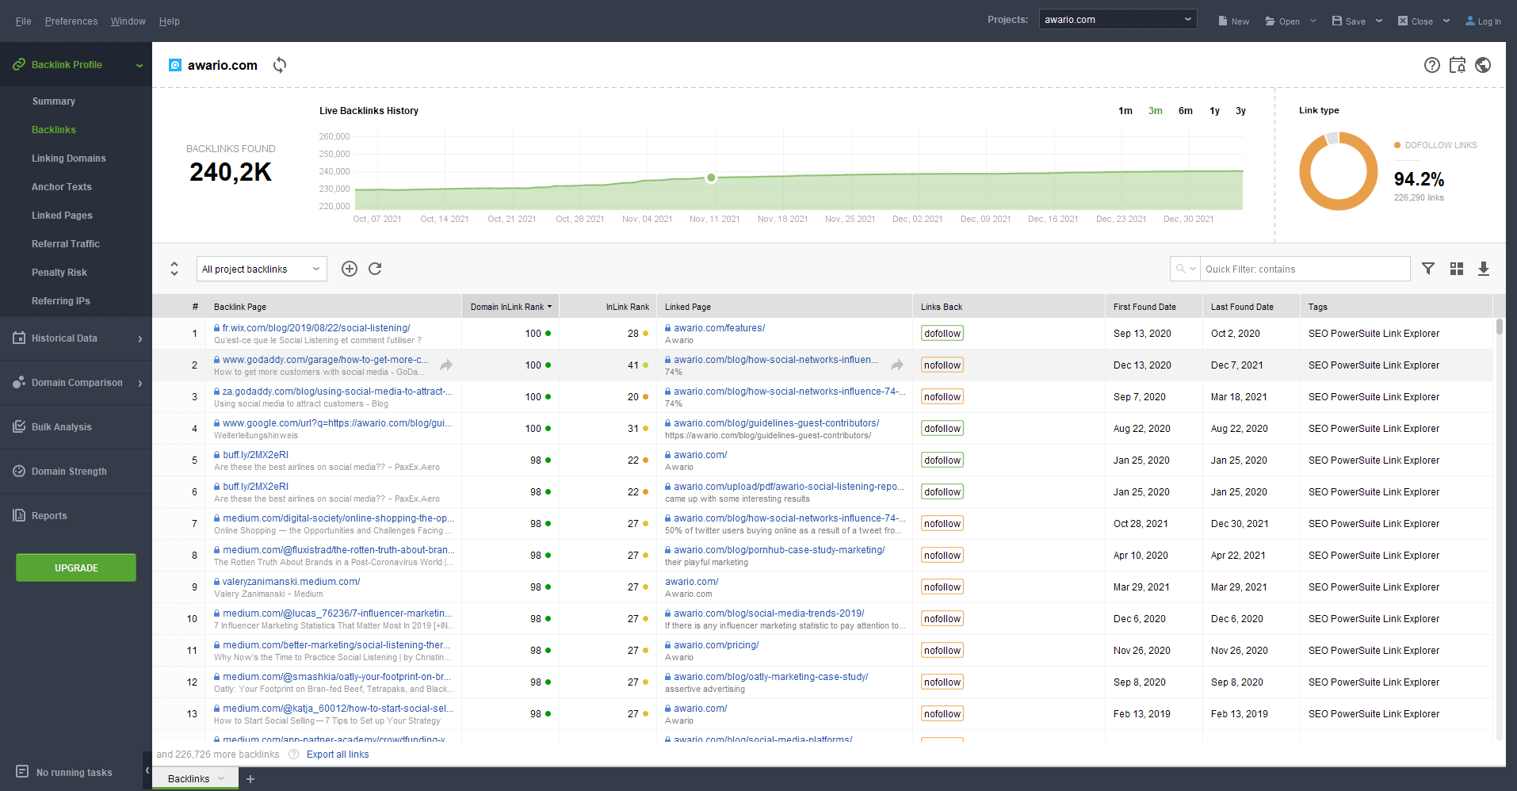Click the Quick Filter contains input field
The height and width of the screenshot is (791, 1517).
[1305, 269]
